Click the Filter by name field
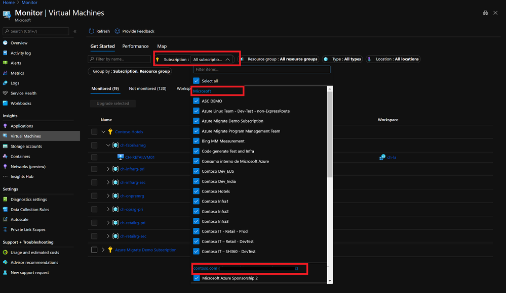506x293 pixels. (120, 59)
